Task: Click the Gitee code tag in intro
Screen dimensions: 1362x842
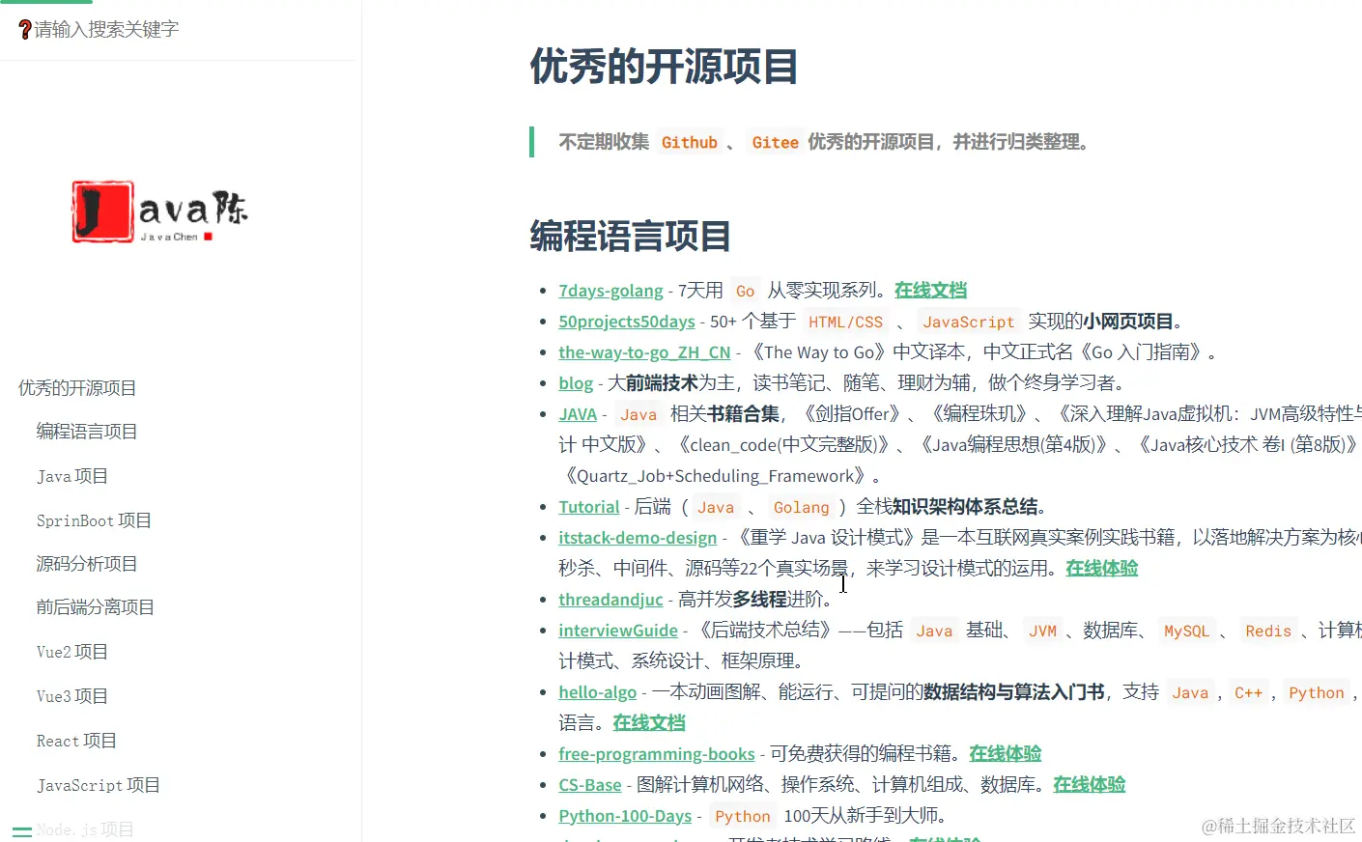Action: click(776, 143)
